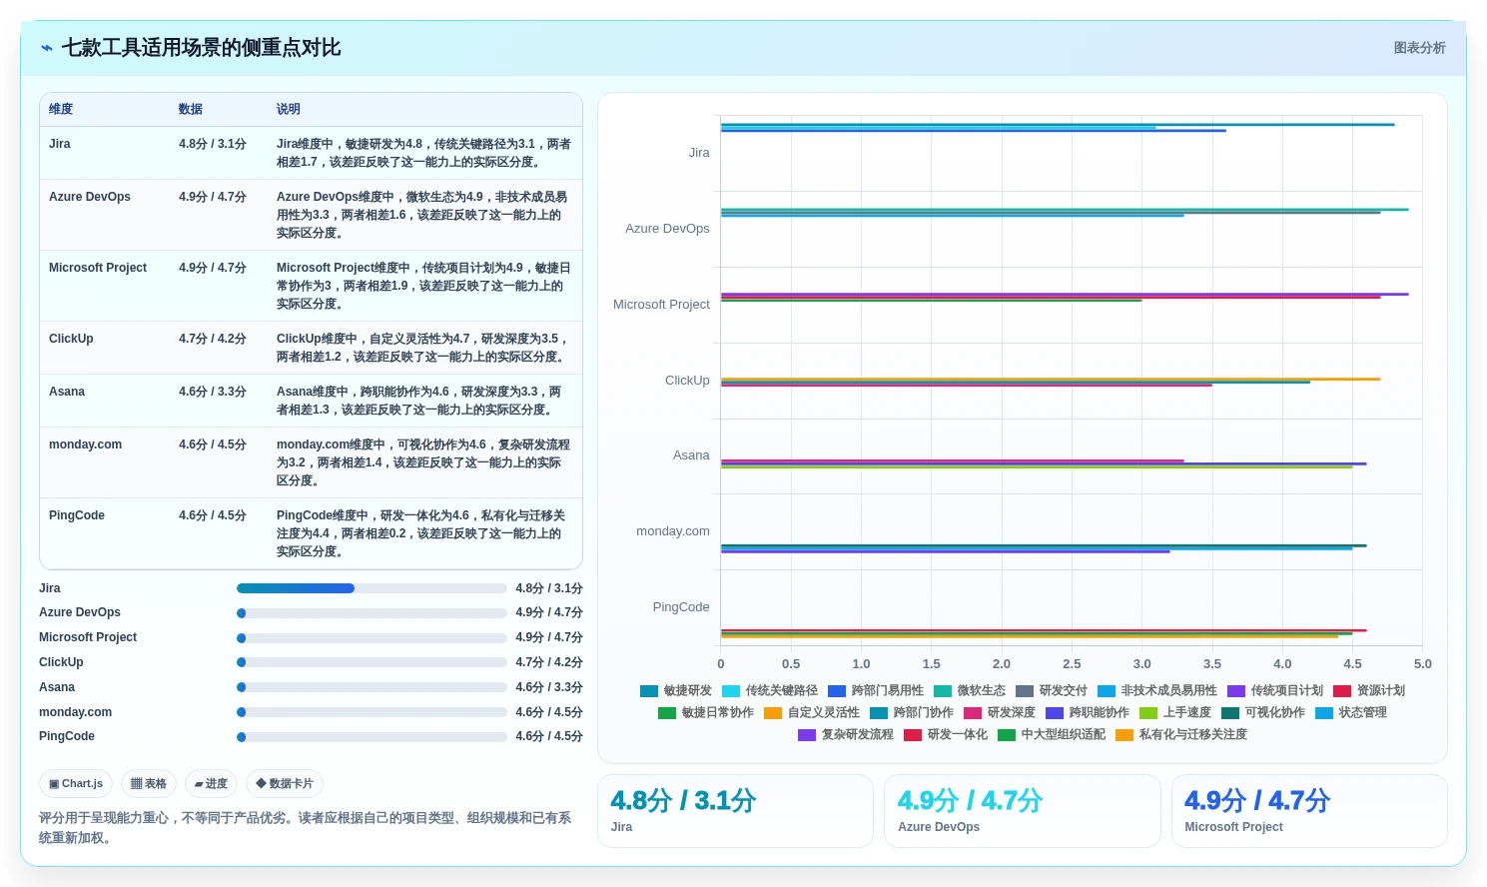
Task: Click the PingCode label on the chart axis
Action: (681, 607)
